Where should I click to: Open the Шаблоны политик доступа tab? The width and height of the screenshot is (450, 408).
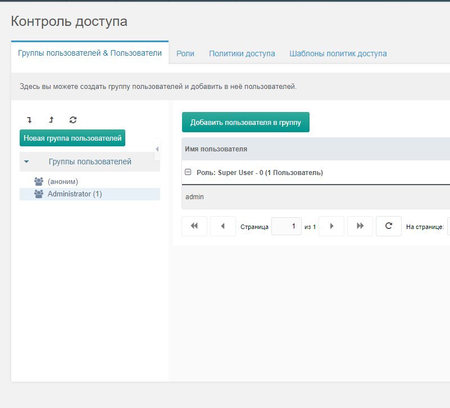[x=338, y=53]
